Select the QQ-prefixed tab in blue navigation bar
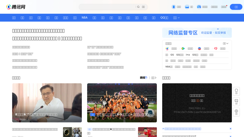The image size is (244, 137). [x=164, y=18]
